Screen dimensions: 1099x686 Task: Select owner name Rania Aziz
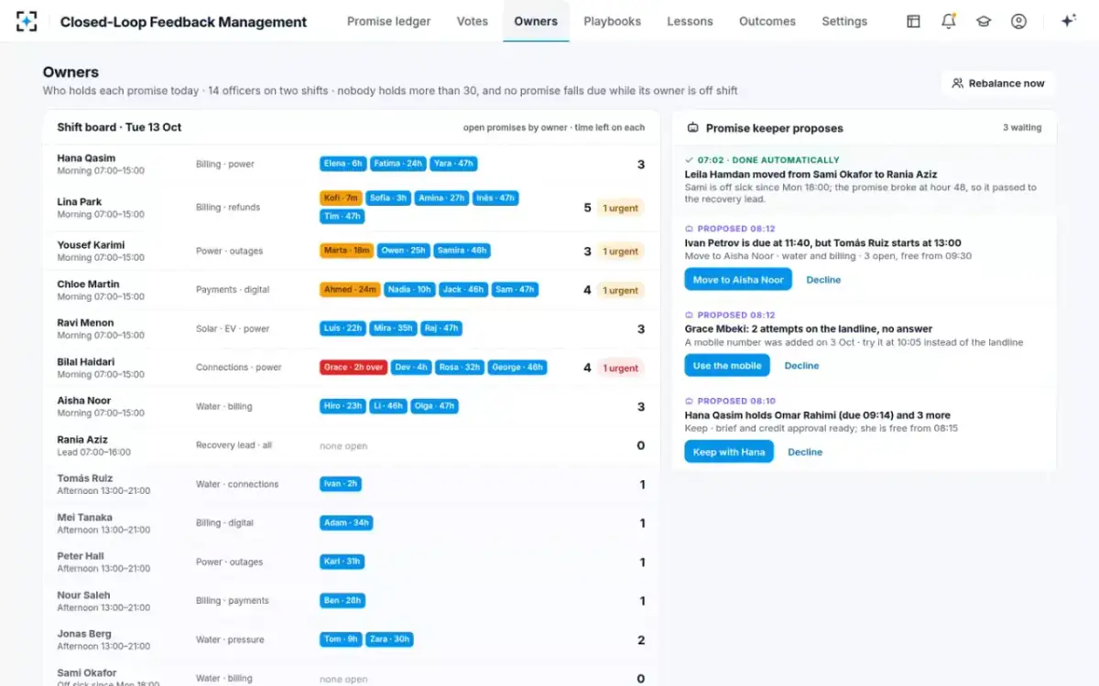82,440
